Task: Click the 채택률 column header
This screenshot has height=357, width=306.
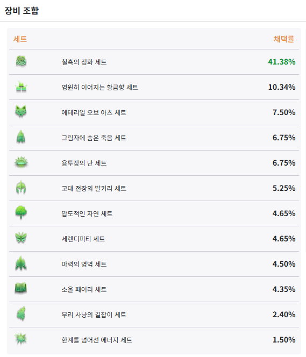Action: tap(284, 39)
